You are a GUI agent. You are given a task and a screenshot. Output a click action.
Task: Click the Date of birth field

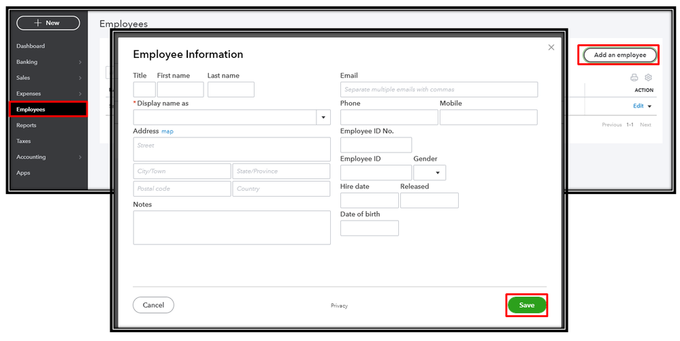[370, 228]
